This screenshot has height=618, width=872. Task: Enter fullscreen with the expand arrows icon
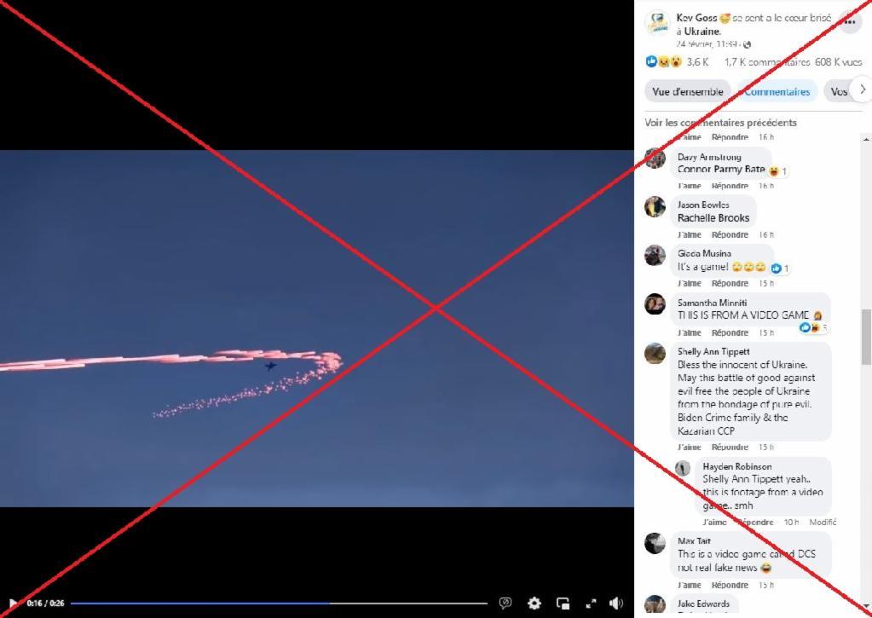point(592,603)
